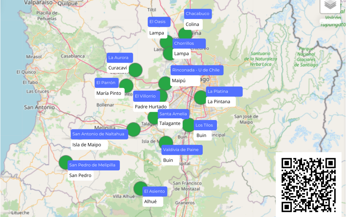Screen dimensions: 347x217
Task: Select the El Villorrio blue label
Action: 147,96
